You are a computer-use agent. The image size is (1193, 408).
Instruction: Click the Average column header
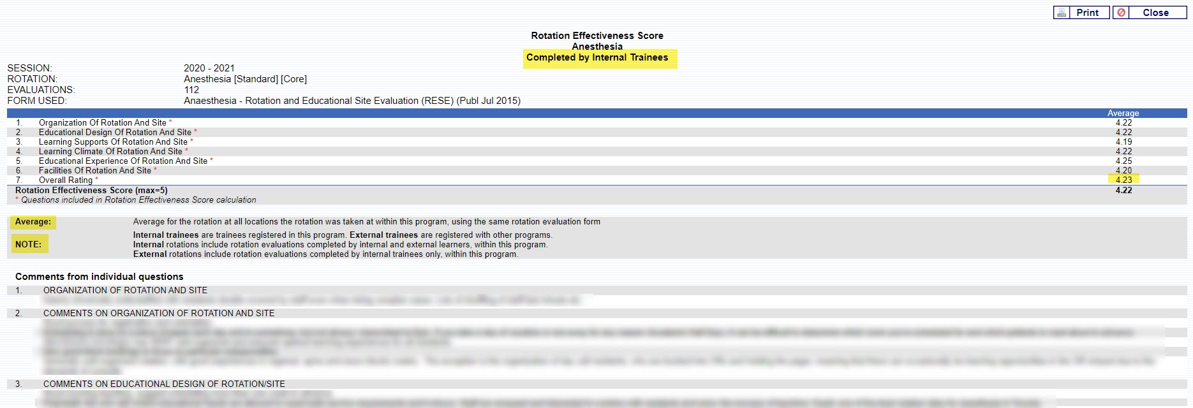[1123, 113]
